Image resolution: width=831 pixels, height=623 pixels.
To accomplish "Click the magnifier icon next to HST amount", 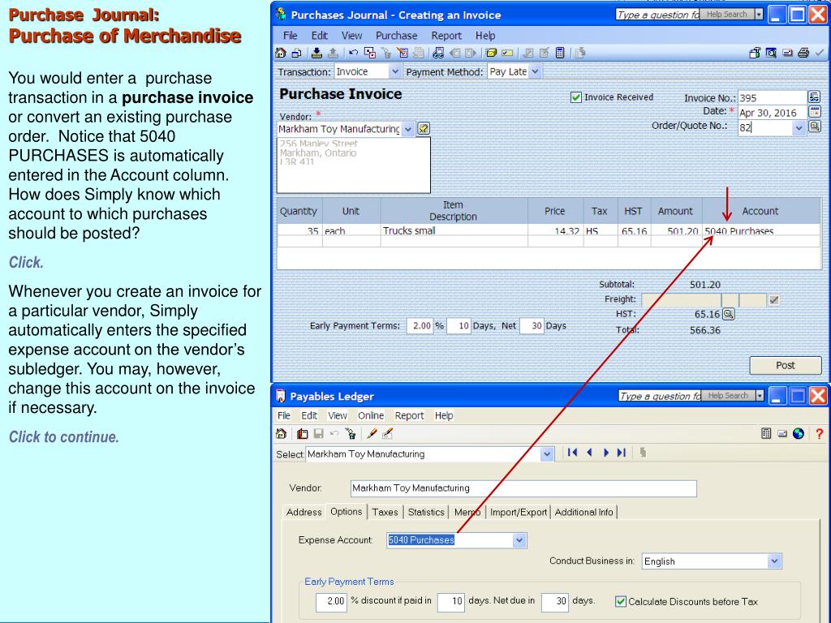I will pos(728,314).
